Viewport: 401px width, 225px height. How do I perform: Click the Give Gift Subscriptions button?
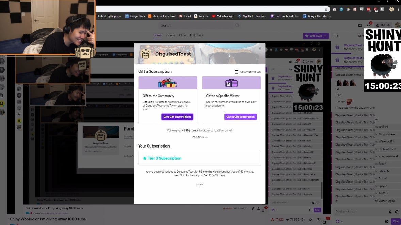click(x=177, y=117)
